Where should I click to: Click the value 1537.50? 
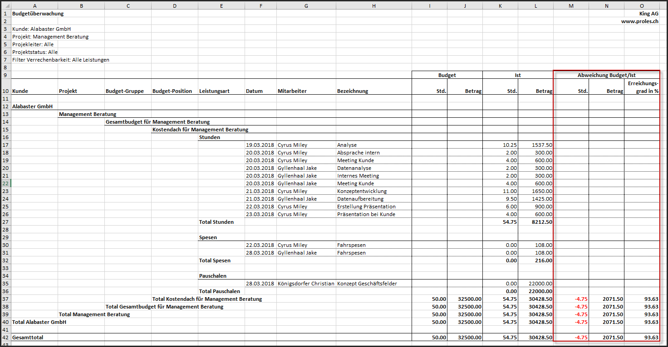pos(542,145)
